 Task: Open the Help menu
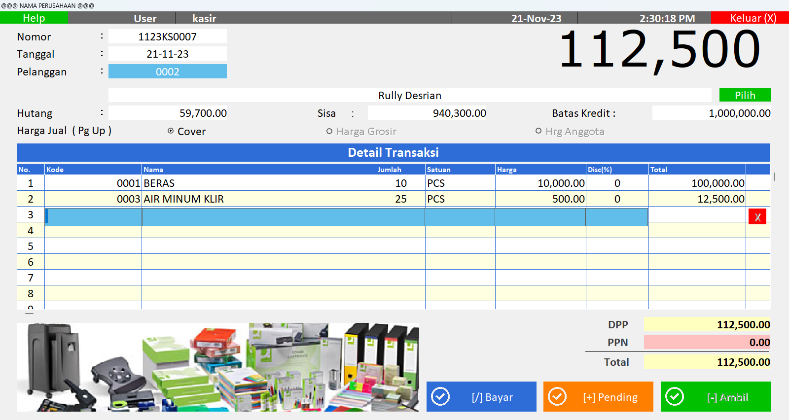coord(34,18)
